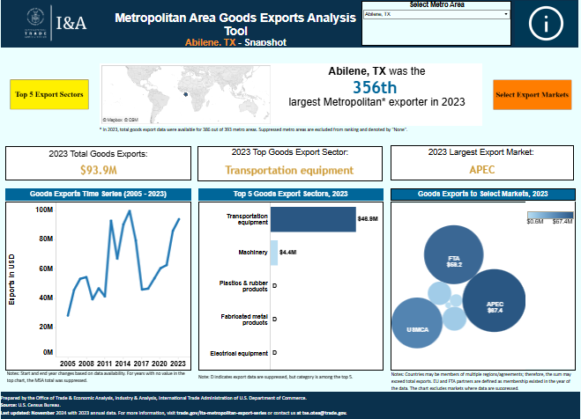Click the Top 5 Export Sectors button
581x419 pixels.
49,94
